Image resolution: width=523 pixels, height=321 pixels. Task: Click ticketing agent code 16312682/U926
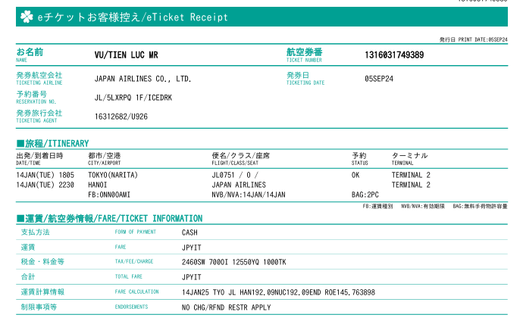coord(121,117)
